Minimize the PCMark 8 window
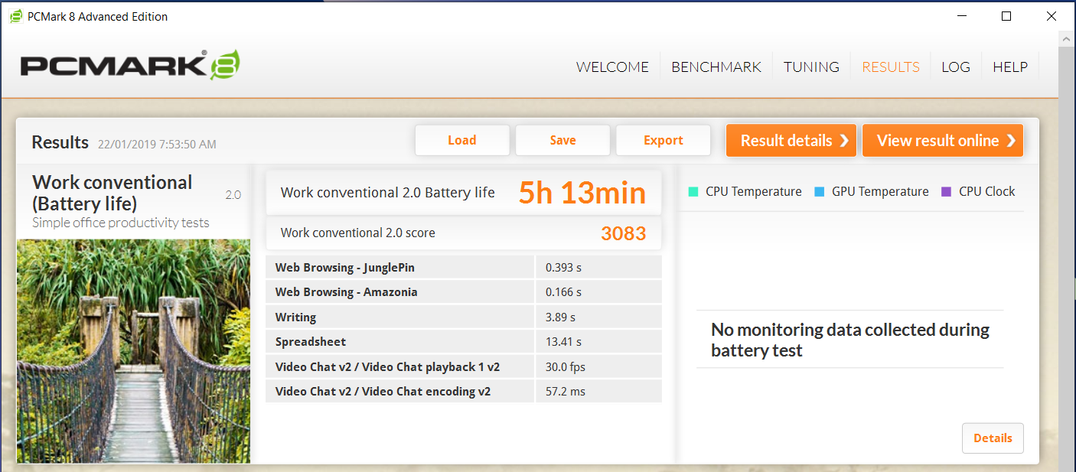Screen dimensions: 1076x472 [x=961, y=16]
